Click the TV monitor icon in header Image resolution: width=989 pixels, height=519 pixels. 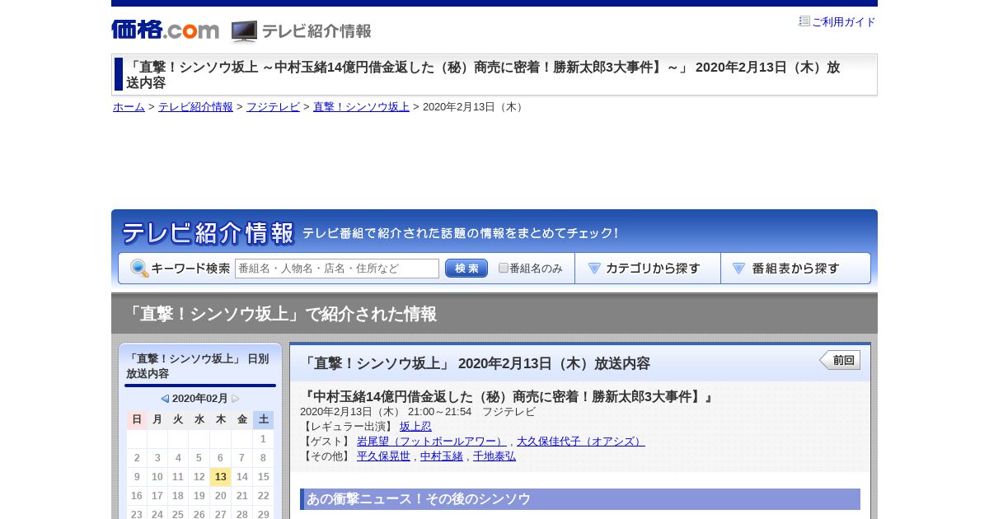pos(244,31)
